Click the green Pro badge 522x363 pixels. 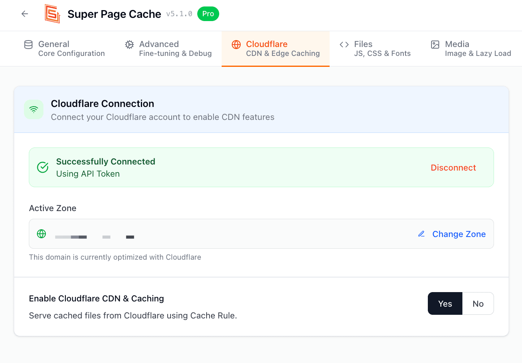coord(208,14)
